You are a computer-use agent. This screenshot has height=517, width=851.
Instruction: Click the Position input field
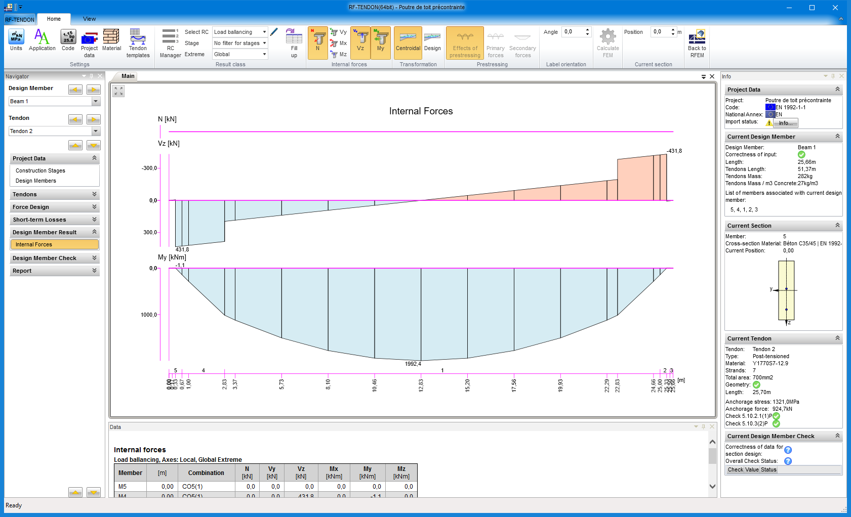point(661,32)
